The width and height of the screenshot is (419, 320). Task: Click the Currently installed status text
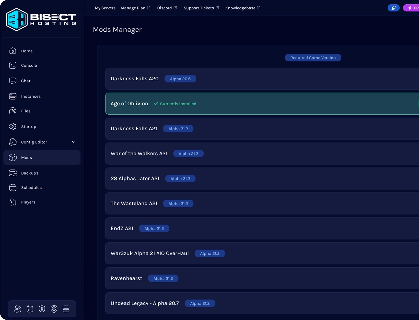[x=178, y=104]
